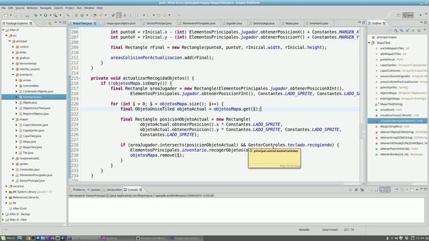Open the Window menu
The image size is (429, 241).
(x=89, y=8)
